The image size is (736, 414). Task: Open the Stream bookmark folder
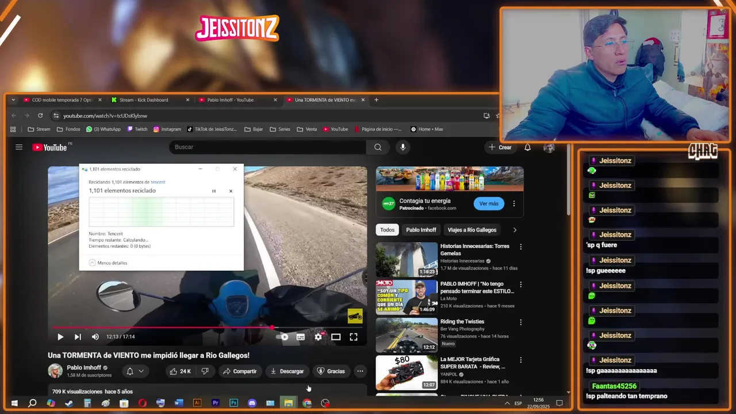39,129
